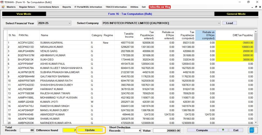
Task: Select the yellow diff cell for SUMAN AGARWAL
Action: point(234,43)
